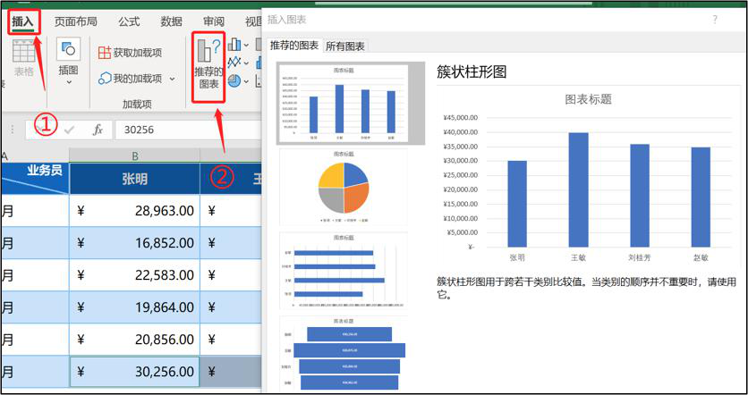Select the funnel chart thumbnail
This screenshot has width=748, height=395.
[344, 354]
